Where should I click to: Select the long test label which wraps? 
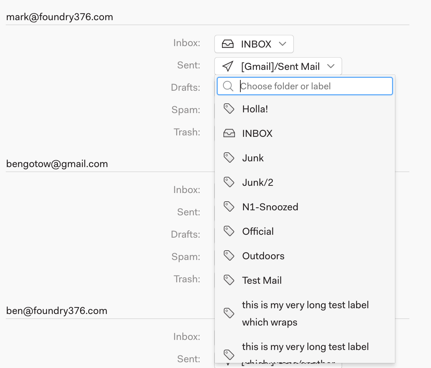coord(305,313)
